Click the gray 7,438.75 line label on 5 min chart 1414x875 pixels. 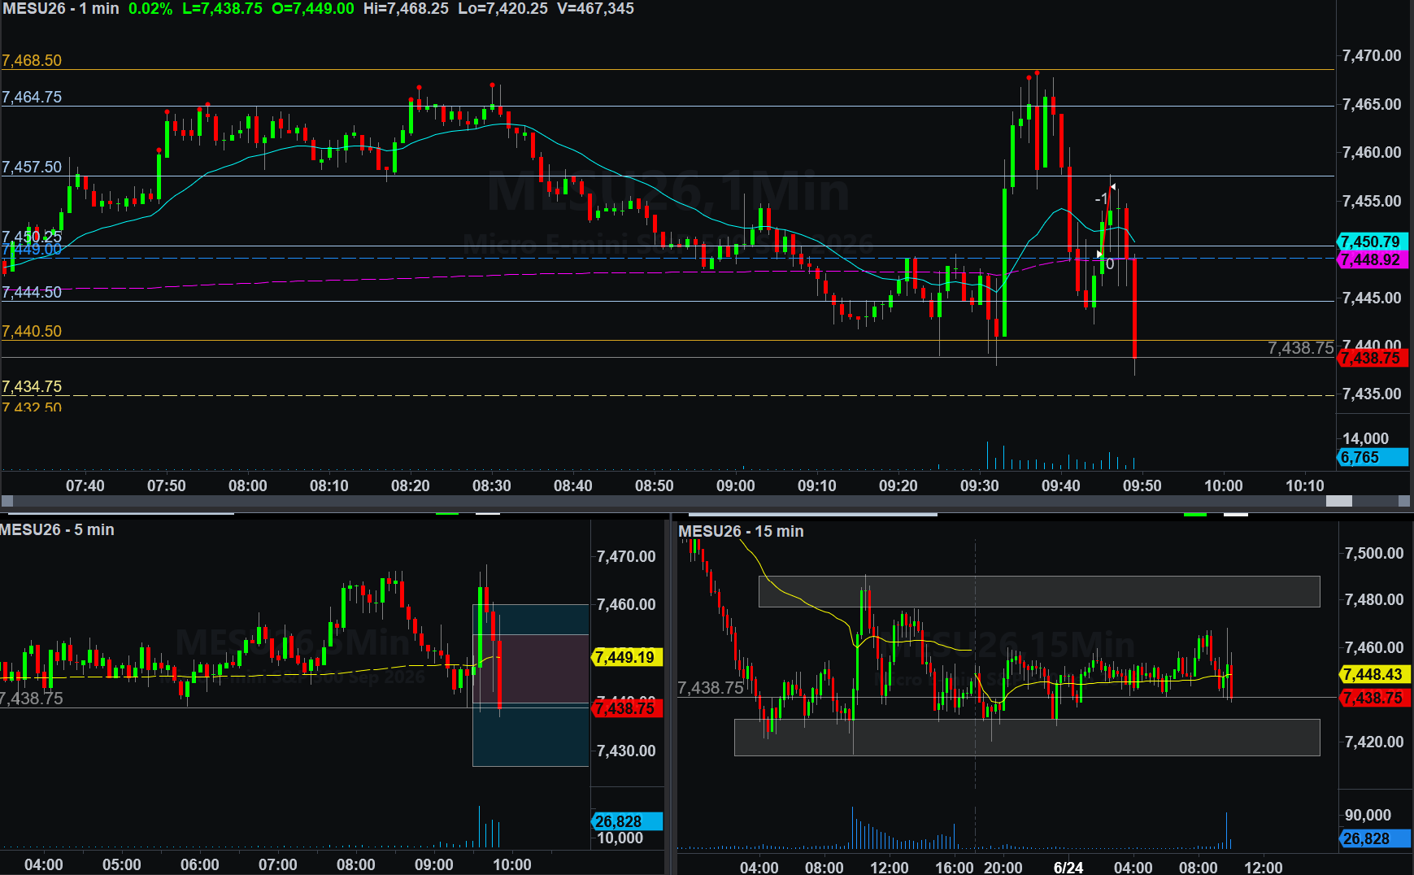point(32,699)
